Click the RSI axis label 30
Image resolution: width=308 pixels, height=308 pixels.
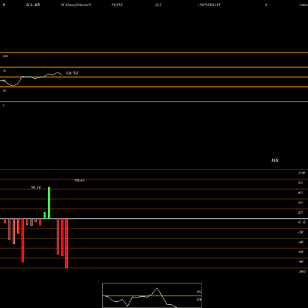click(x=4, y=91)
